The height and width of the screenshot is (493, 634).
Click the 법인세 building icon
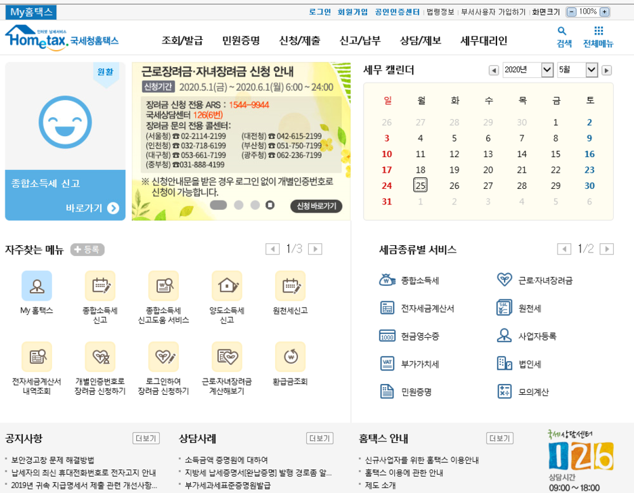point(504,364)
